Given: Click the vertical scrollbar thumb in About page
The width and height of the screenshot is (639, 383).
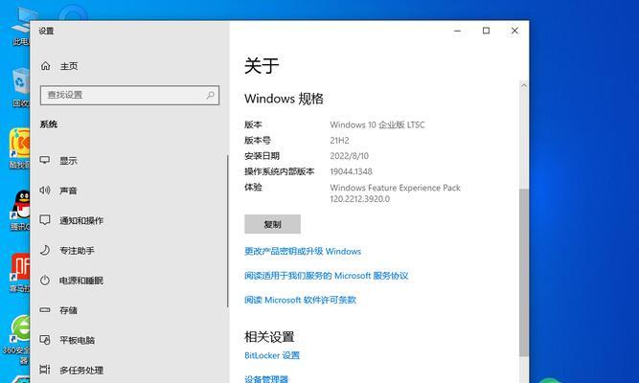Looking at the screenshot, I should (x=524, y=273).
